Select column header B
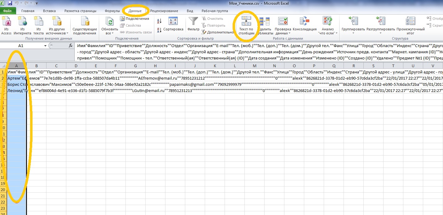 pyautogui.click(x=37, y=66)
